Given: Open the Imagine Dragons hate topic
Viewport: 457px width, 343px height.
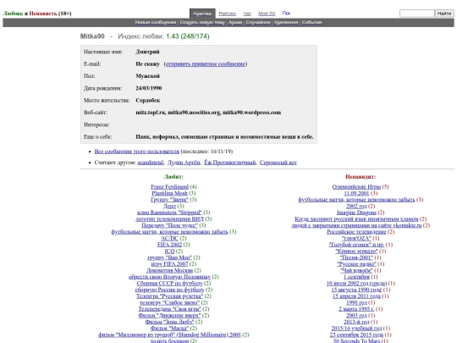Looking at the screenshot, I should coord(356,213).
